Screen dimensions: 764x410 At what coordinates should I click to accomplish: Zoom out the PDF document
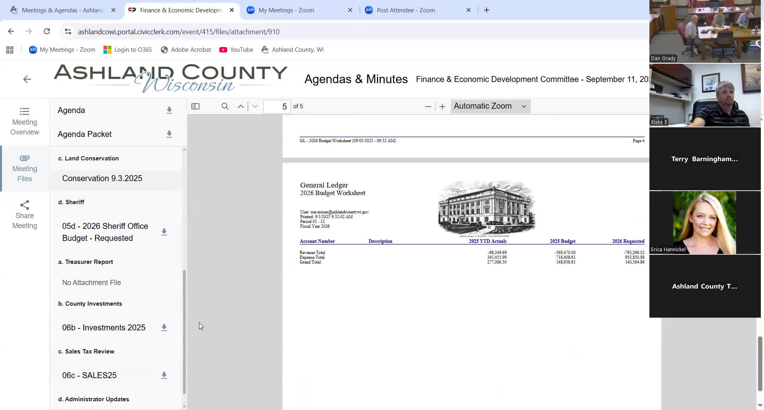pyautogui.click(x=428, y=106)
